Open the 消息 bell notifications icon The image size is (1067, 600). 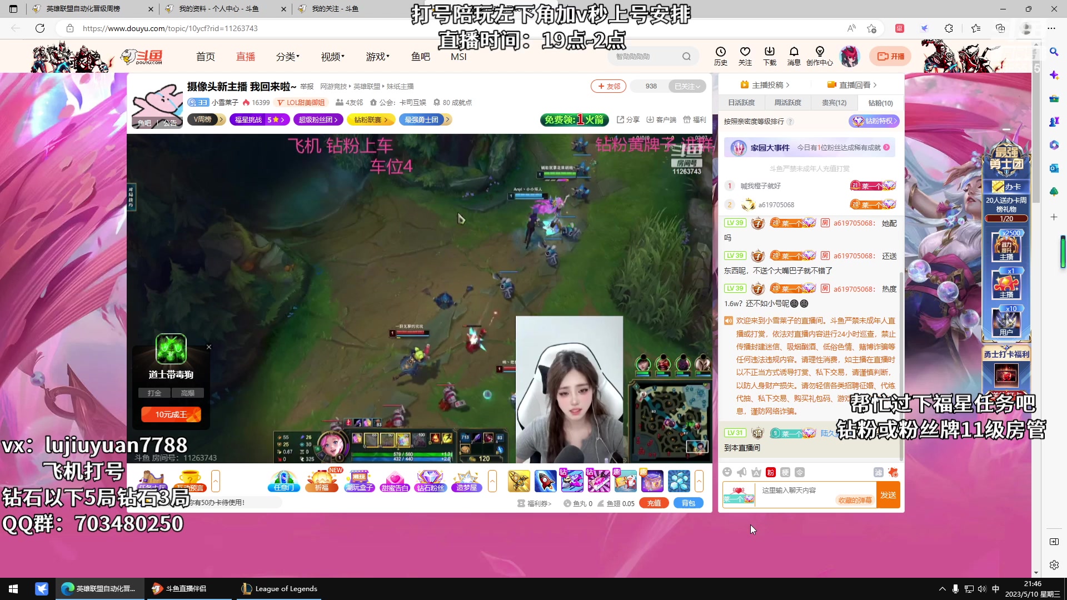[794, 56]
